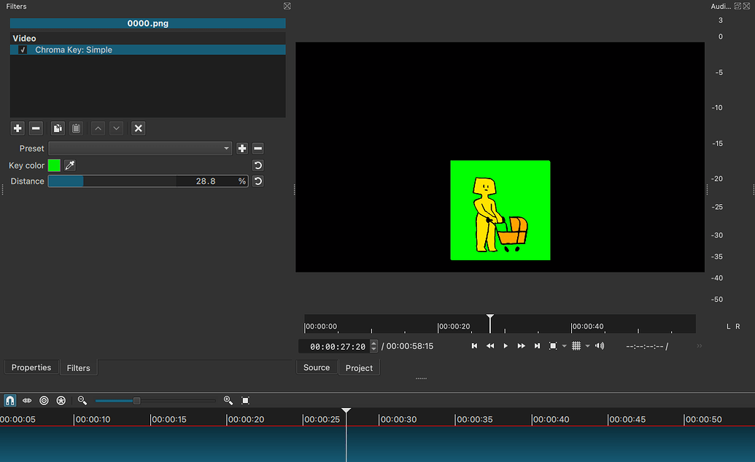755x462 pixels.
Task: Save a new preset with the plus icon
Action: (242, 149)
